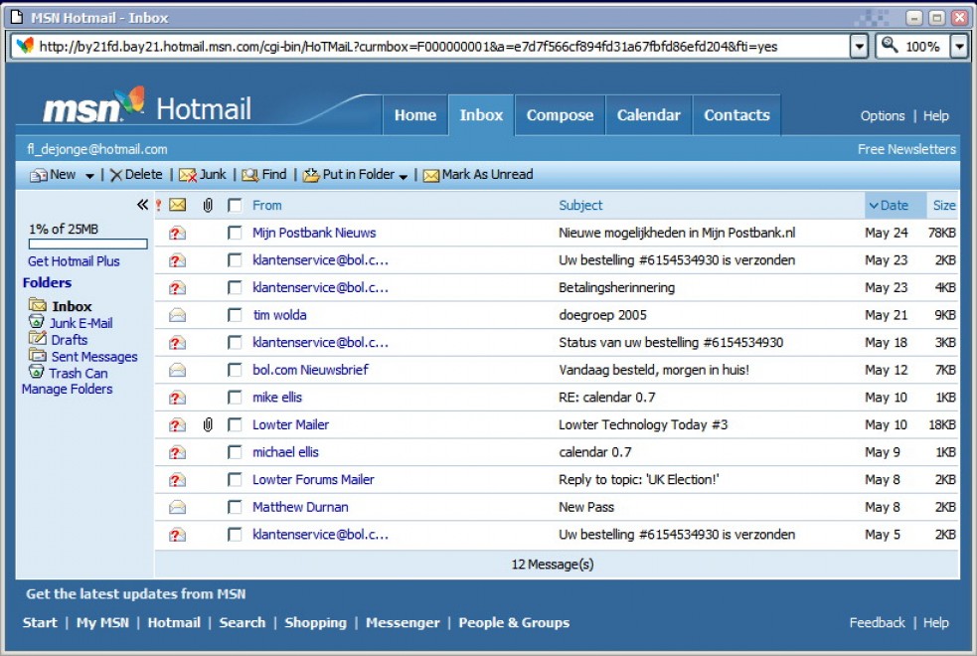The width and height of the screenshot is (977, 656).
Task: Click unknown-sender icon for Mijn Postbank Nieuws
Action: point(178,233)
